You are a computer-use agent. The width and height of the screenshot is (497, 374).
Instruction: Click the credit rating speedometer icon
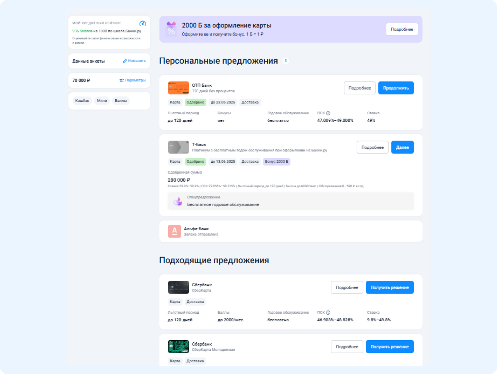[143, 23]
